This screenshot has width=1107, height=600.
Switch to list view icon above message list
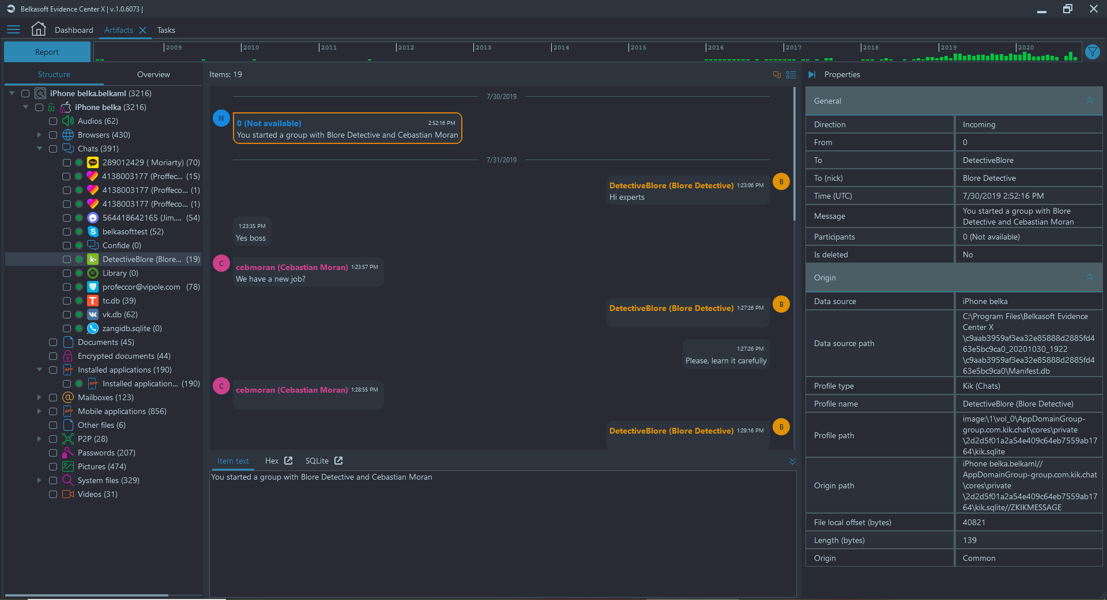tap(791, 75)
